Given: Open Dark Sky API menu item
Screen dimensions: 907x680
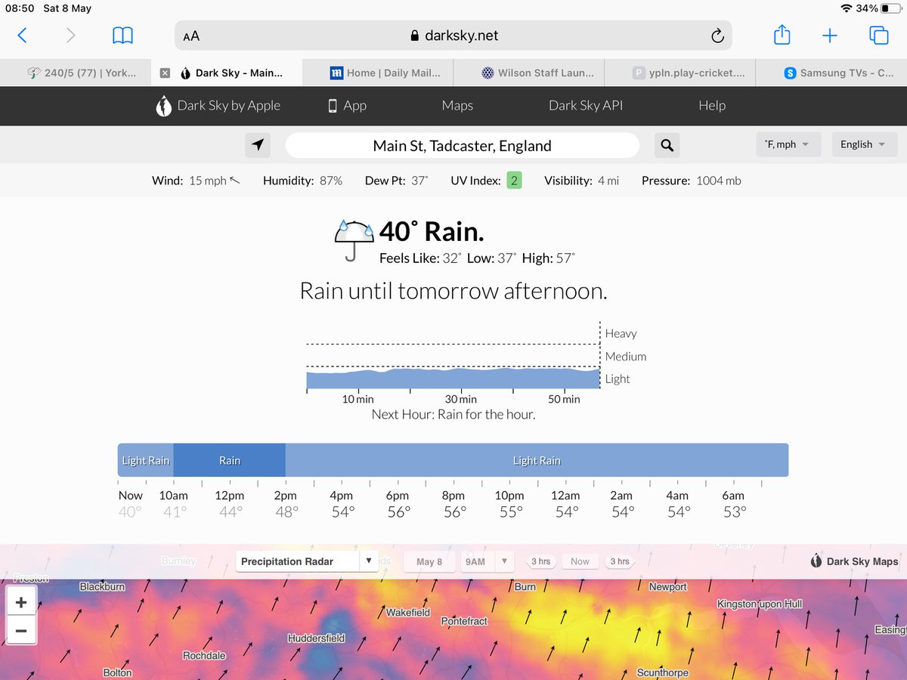Looking at the screenshot, I should pos(586,106).
